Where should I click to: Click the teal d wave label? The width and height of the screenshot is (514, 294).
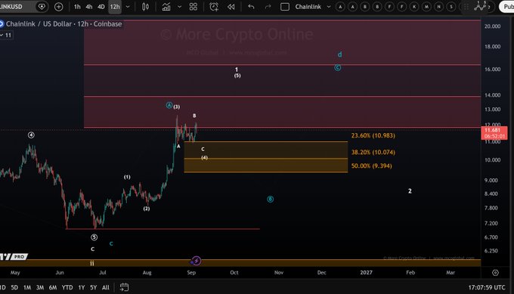coord(340,54)
